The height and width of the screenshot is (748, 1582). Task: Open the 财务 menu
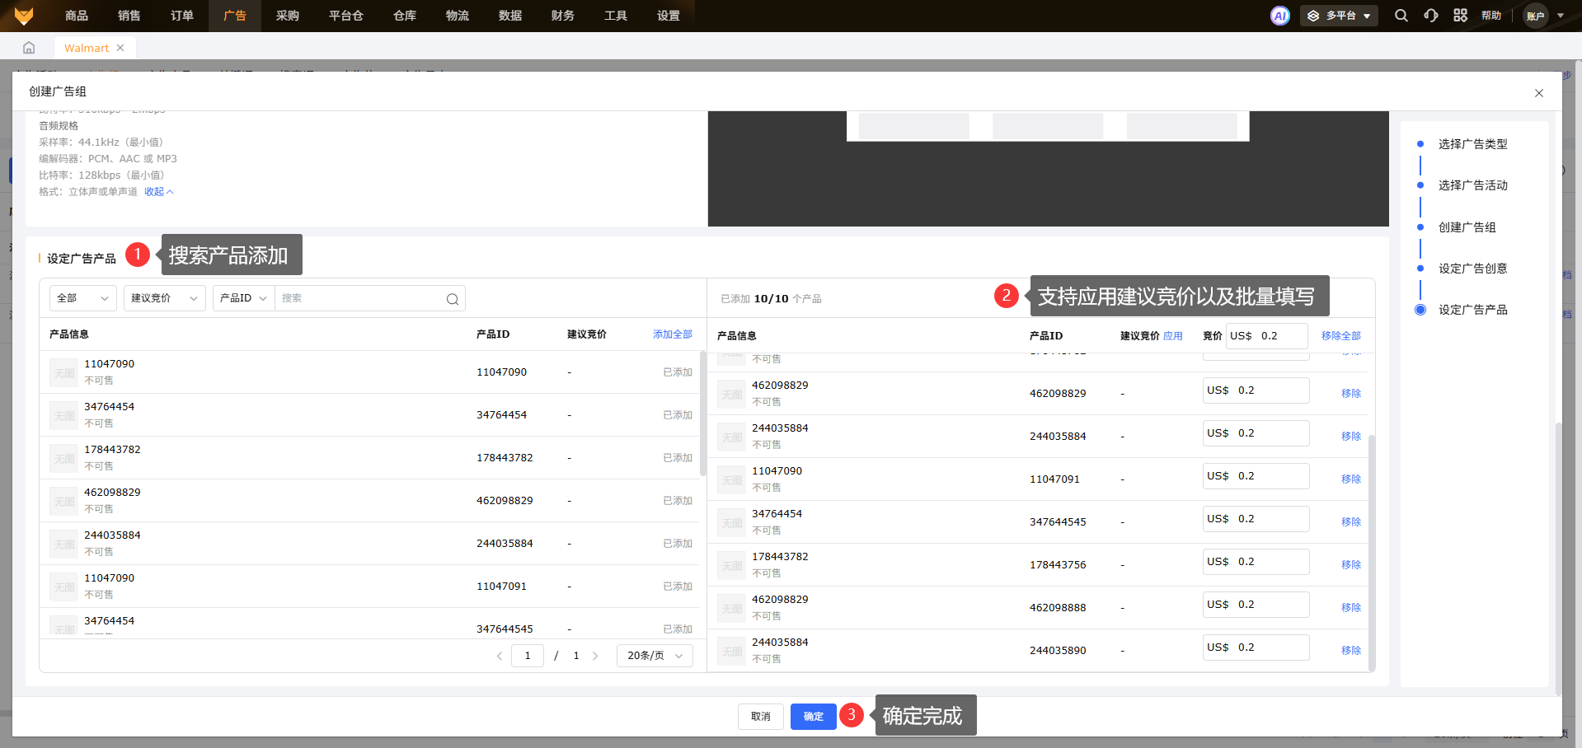click(563, 16)
